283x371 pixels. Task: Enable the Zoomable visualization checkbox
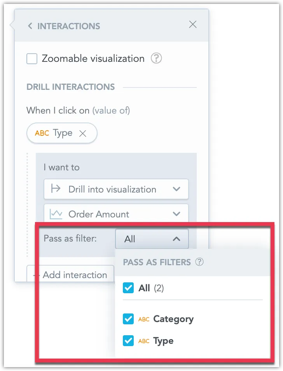[31, 58]
